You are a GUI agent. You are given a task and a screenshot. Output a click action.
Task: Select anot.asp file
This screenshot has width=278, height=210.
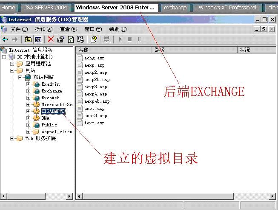pyautogui.click(x=95, y=109)
